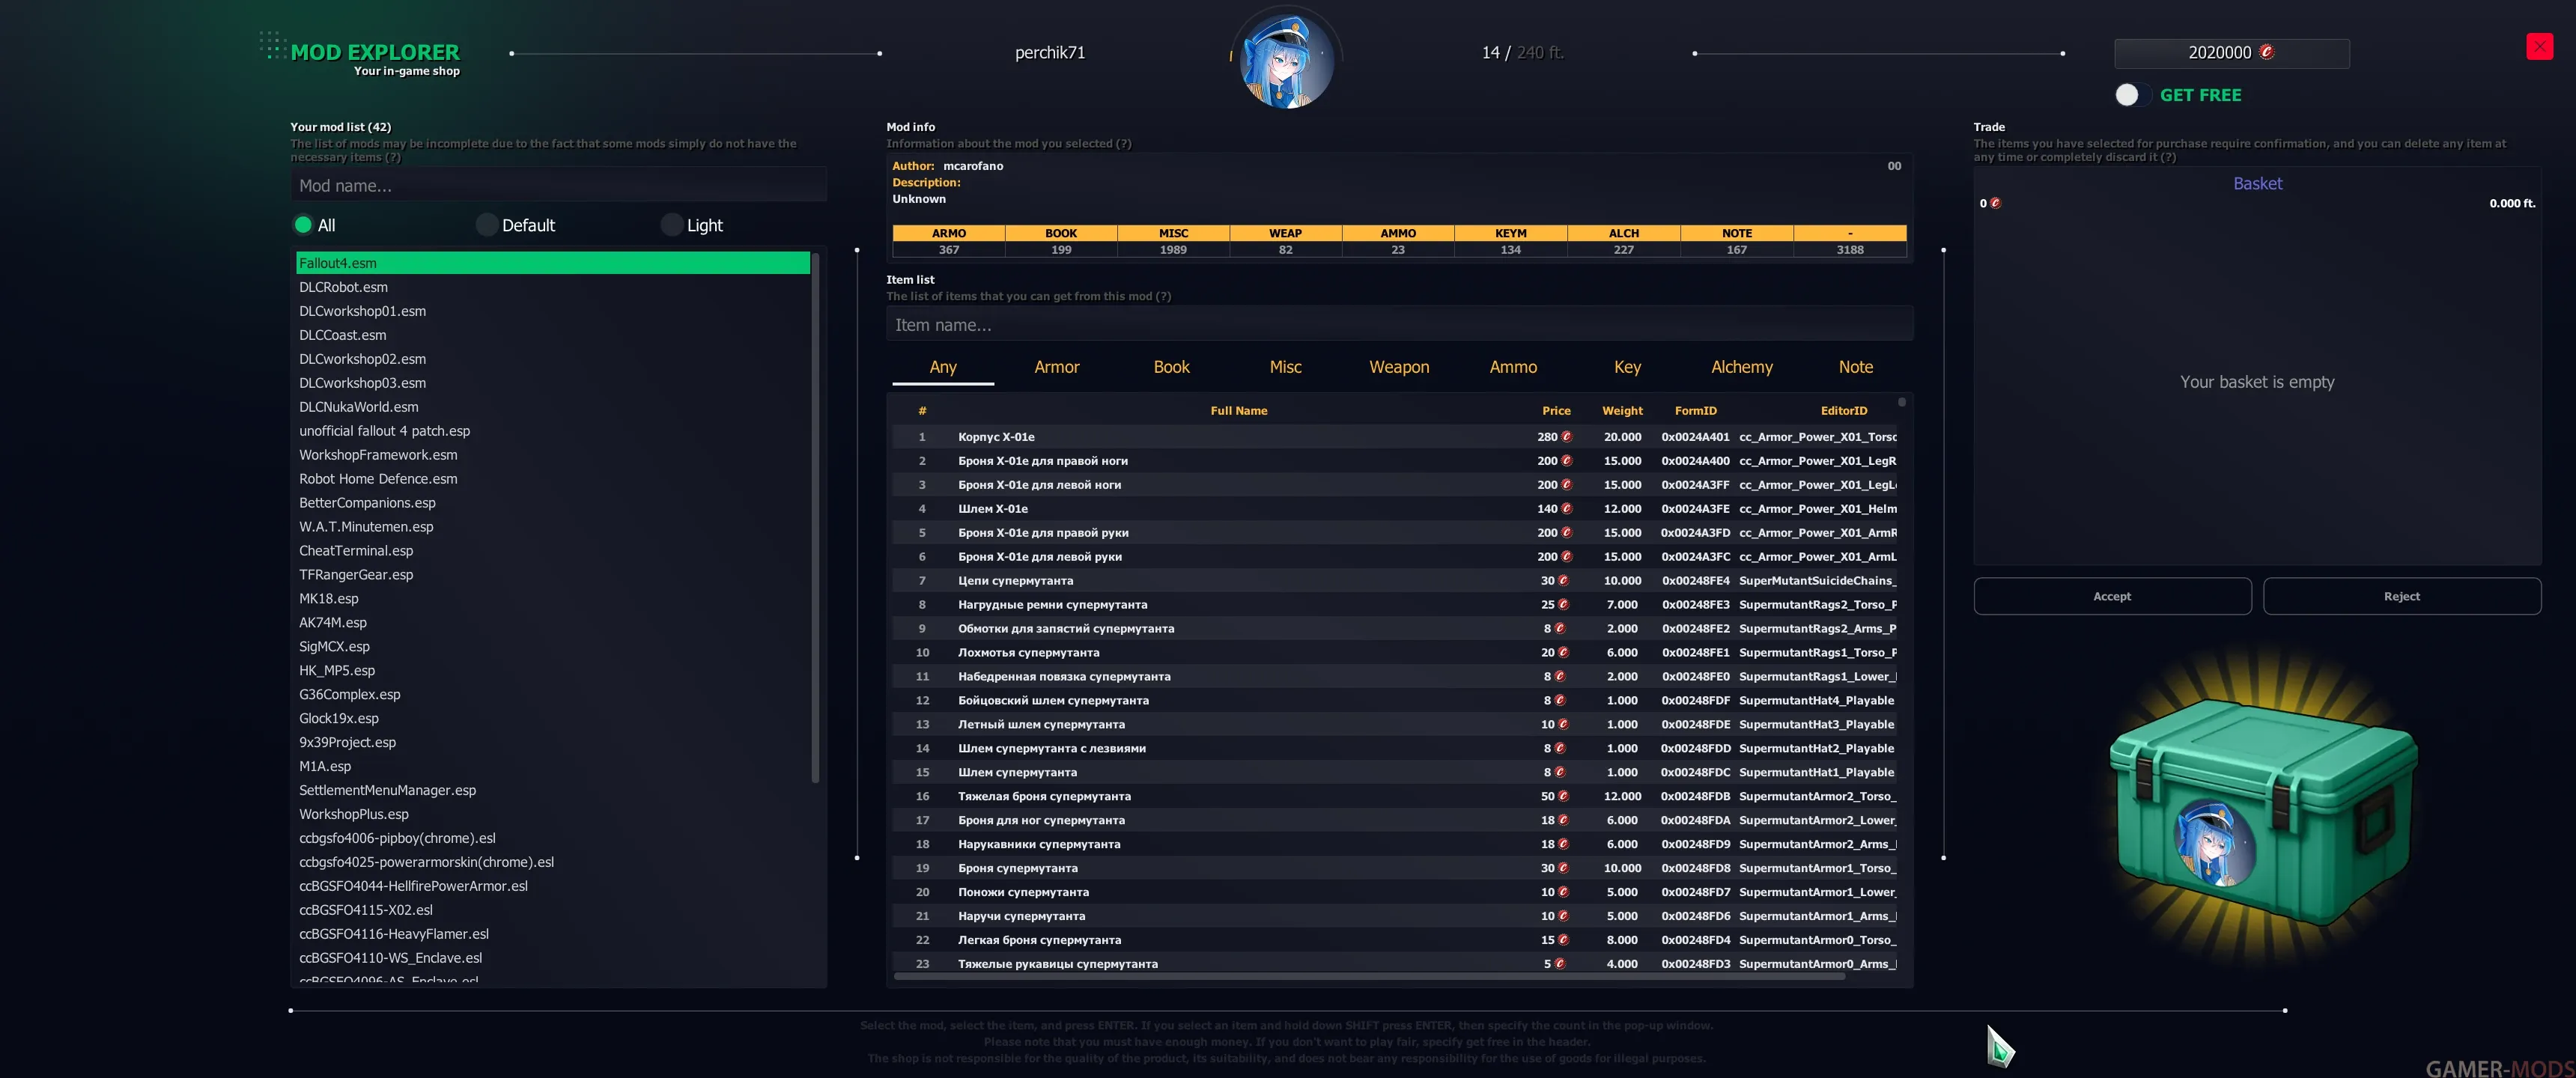The height and width of the screenshot is (1078, 2576).
Task: Select the WEAP category counter tile
Action: pyautogui.click(x=1285, y=241)
